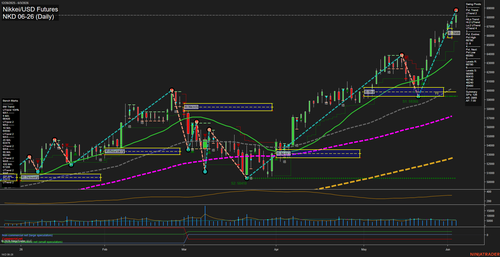Click the 50000 price axis label

coord(490,182)
